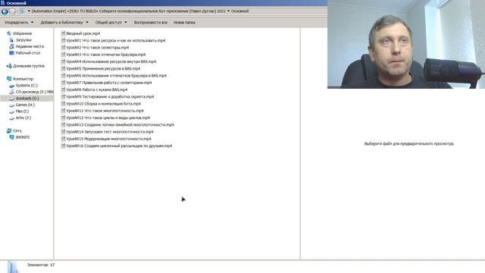Viewport: 485px width, 273px height.
Task: Select Урок№6 Использование отпечатков браузера file name
Action: click(116, 76)
